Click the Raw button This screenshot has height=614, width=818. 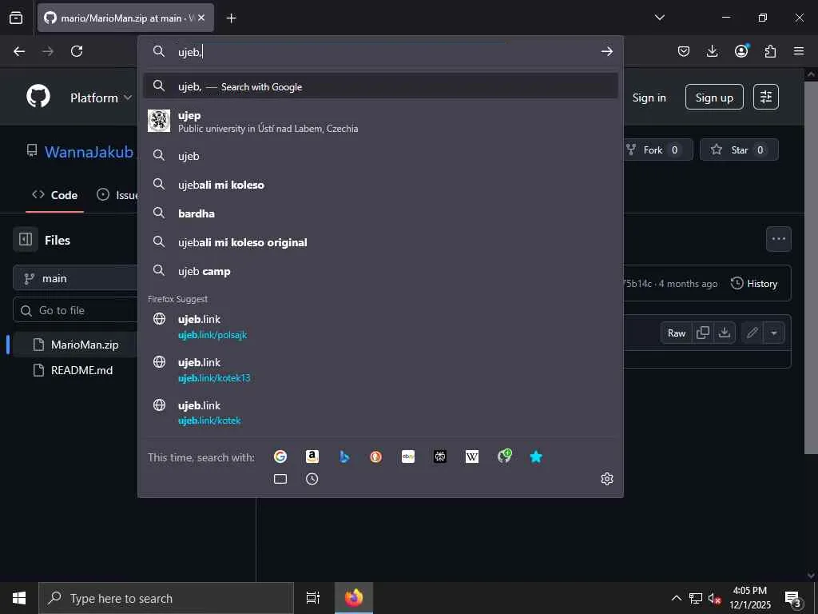(677, 333)
